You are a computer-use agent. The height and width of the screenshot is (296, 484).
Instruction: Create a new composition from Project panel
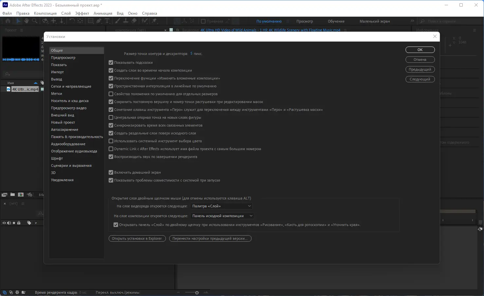pyautogui.click(x=21, y=195)
